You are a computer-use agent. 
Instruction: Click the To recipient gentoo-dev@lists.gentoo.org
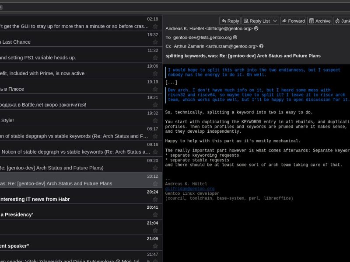(203, 38)
